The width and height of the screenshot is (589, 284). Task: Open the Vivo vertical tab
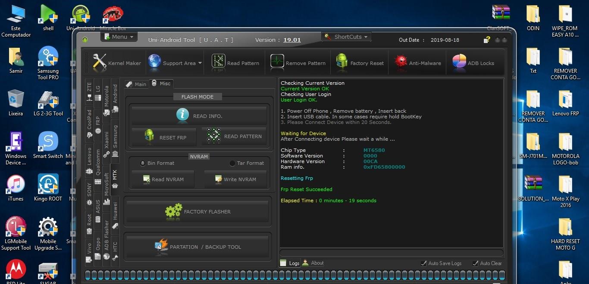point(89,253)
